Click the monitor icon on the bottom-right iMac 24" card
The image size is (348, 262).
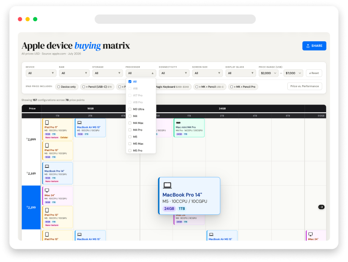tap(310, 234)
